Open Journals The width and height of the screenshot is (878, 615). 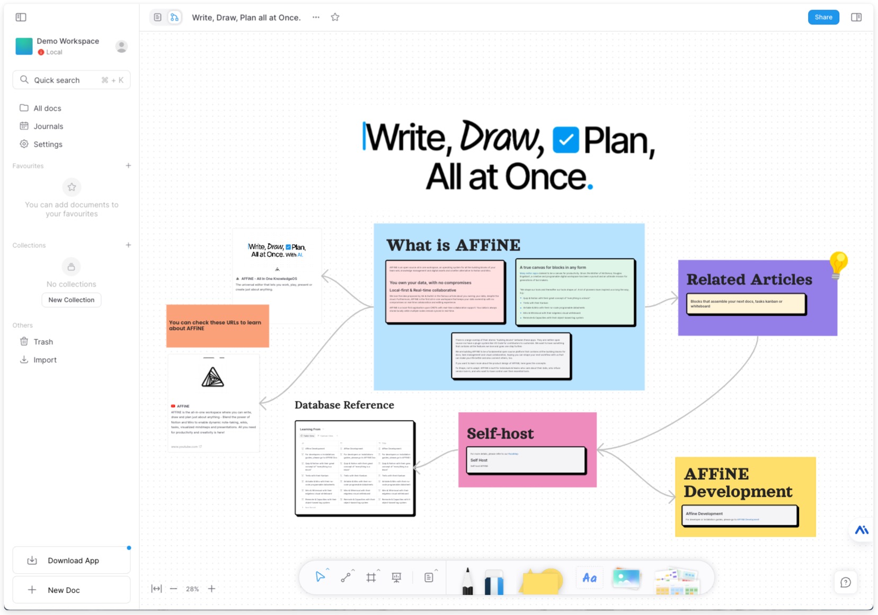click(x=72, y=126)
